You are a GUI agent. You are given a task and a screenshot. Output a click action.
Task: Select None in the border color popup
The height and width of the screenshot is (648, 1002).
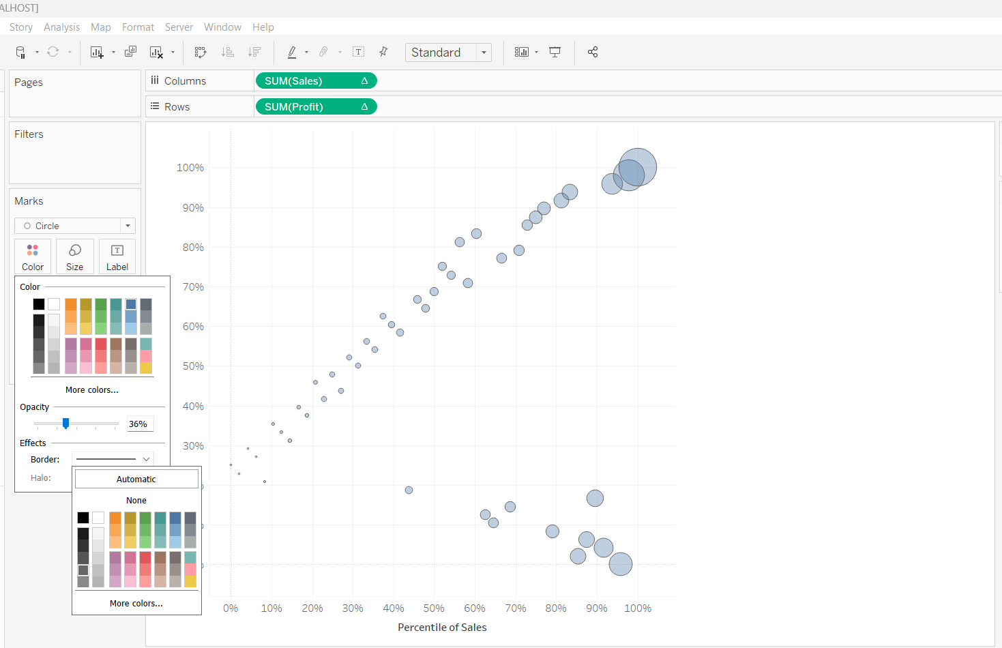(x=136, y=500)
